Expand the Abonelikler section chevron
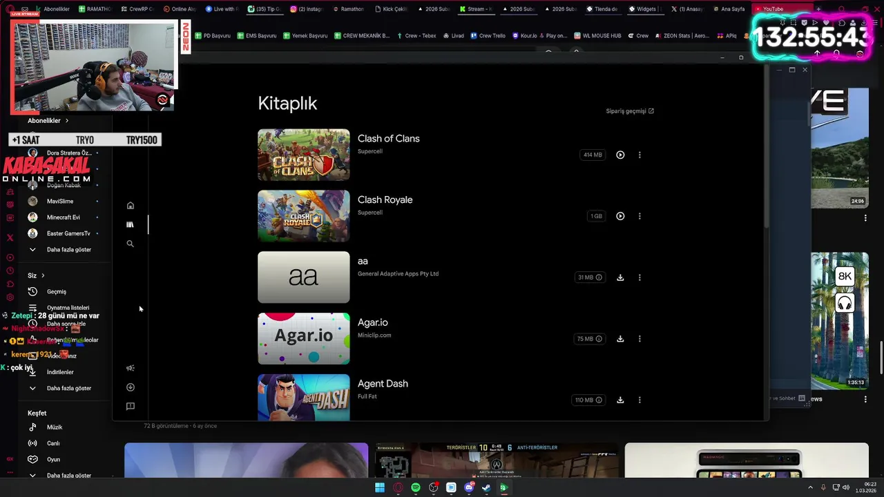This screenshot has height=497, width=884. 67,121
